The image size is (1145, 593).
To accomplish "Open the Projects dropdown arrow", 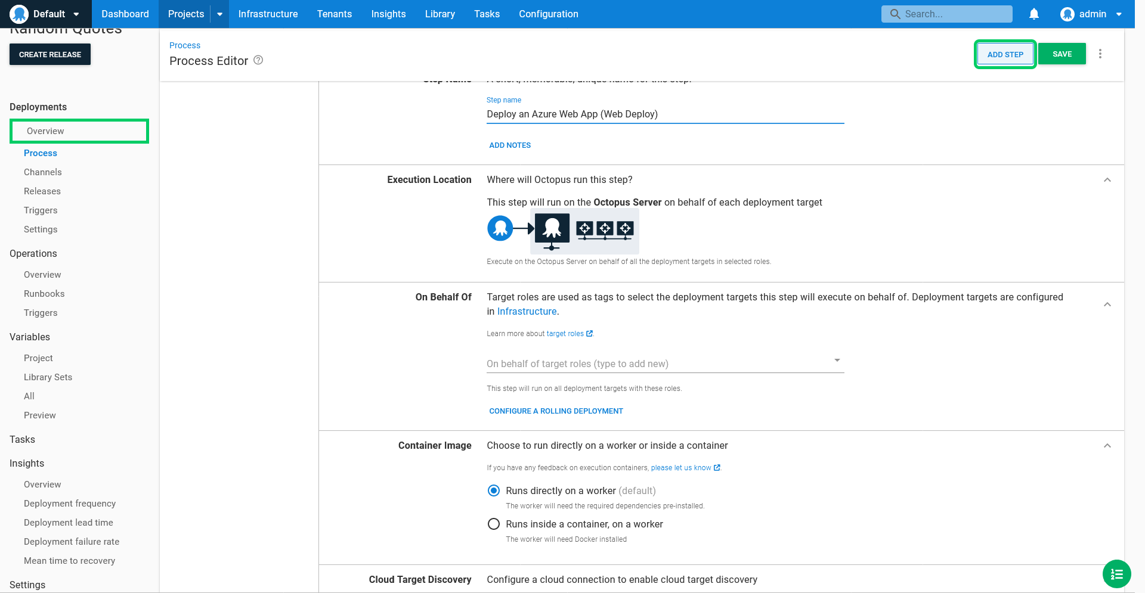I will [219, 14].
